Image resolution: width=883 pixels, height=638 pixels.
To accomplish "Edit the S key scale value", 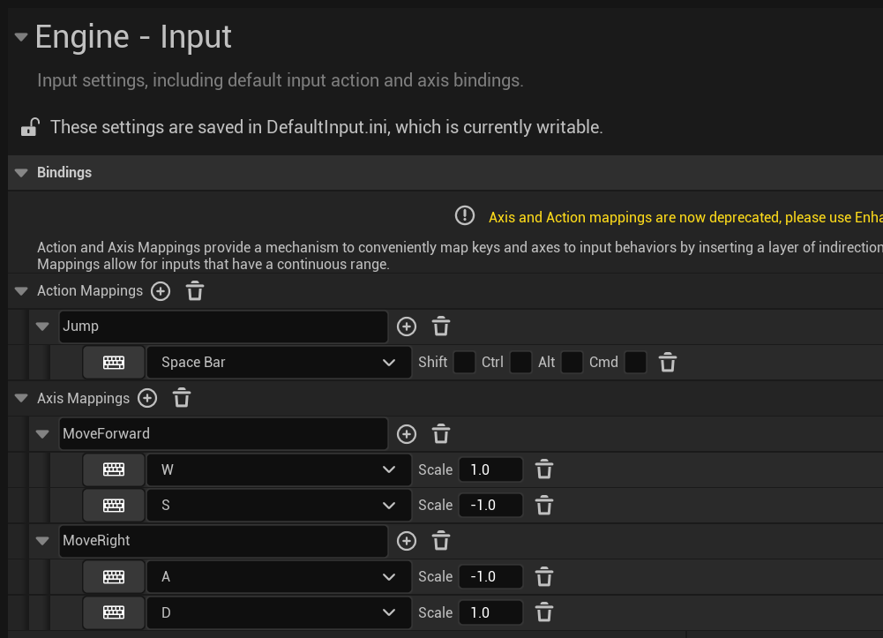I will point(490,505).
